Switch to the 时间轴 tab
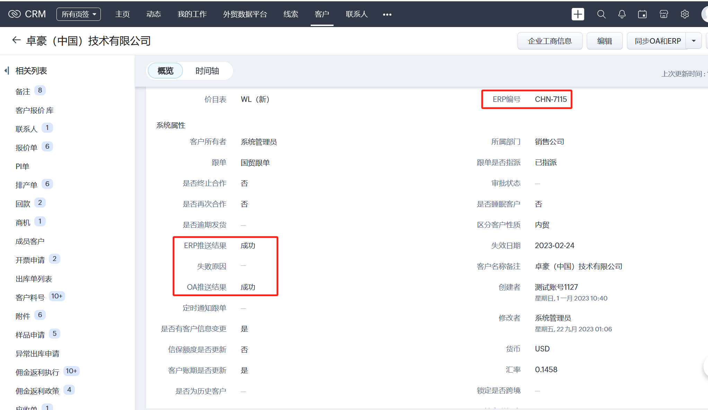The height and width of the screenshot is (410, 708). coord(207,71)
